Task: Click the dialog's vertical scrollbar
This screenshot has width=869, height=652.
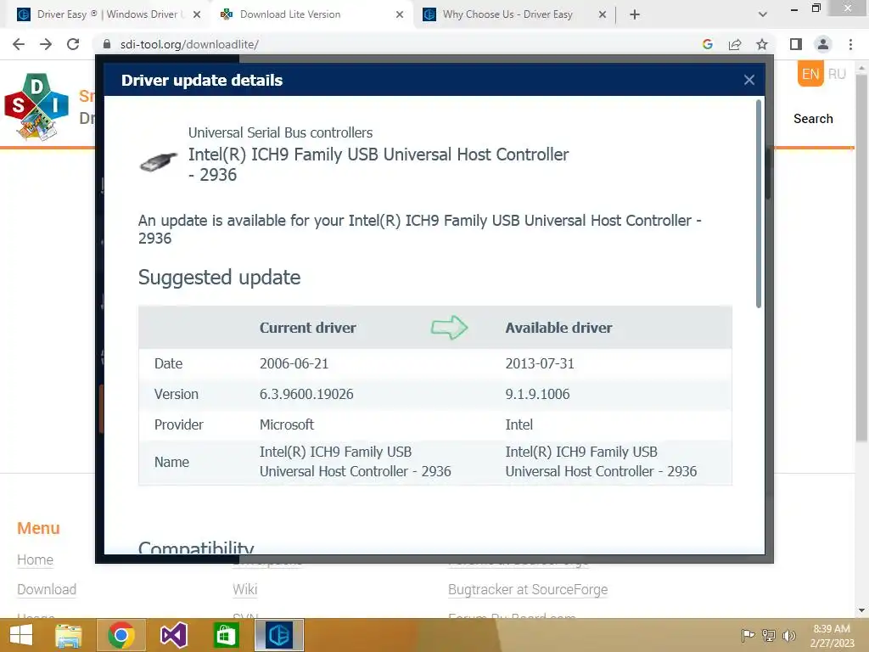Action: (758, 203)
